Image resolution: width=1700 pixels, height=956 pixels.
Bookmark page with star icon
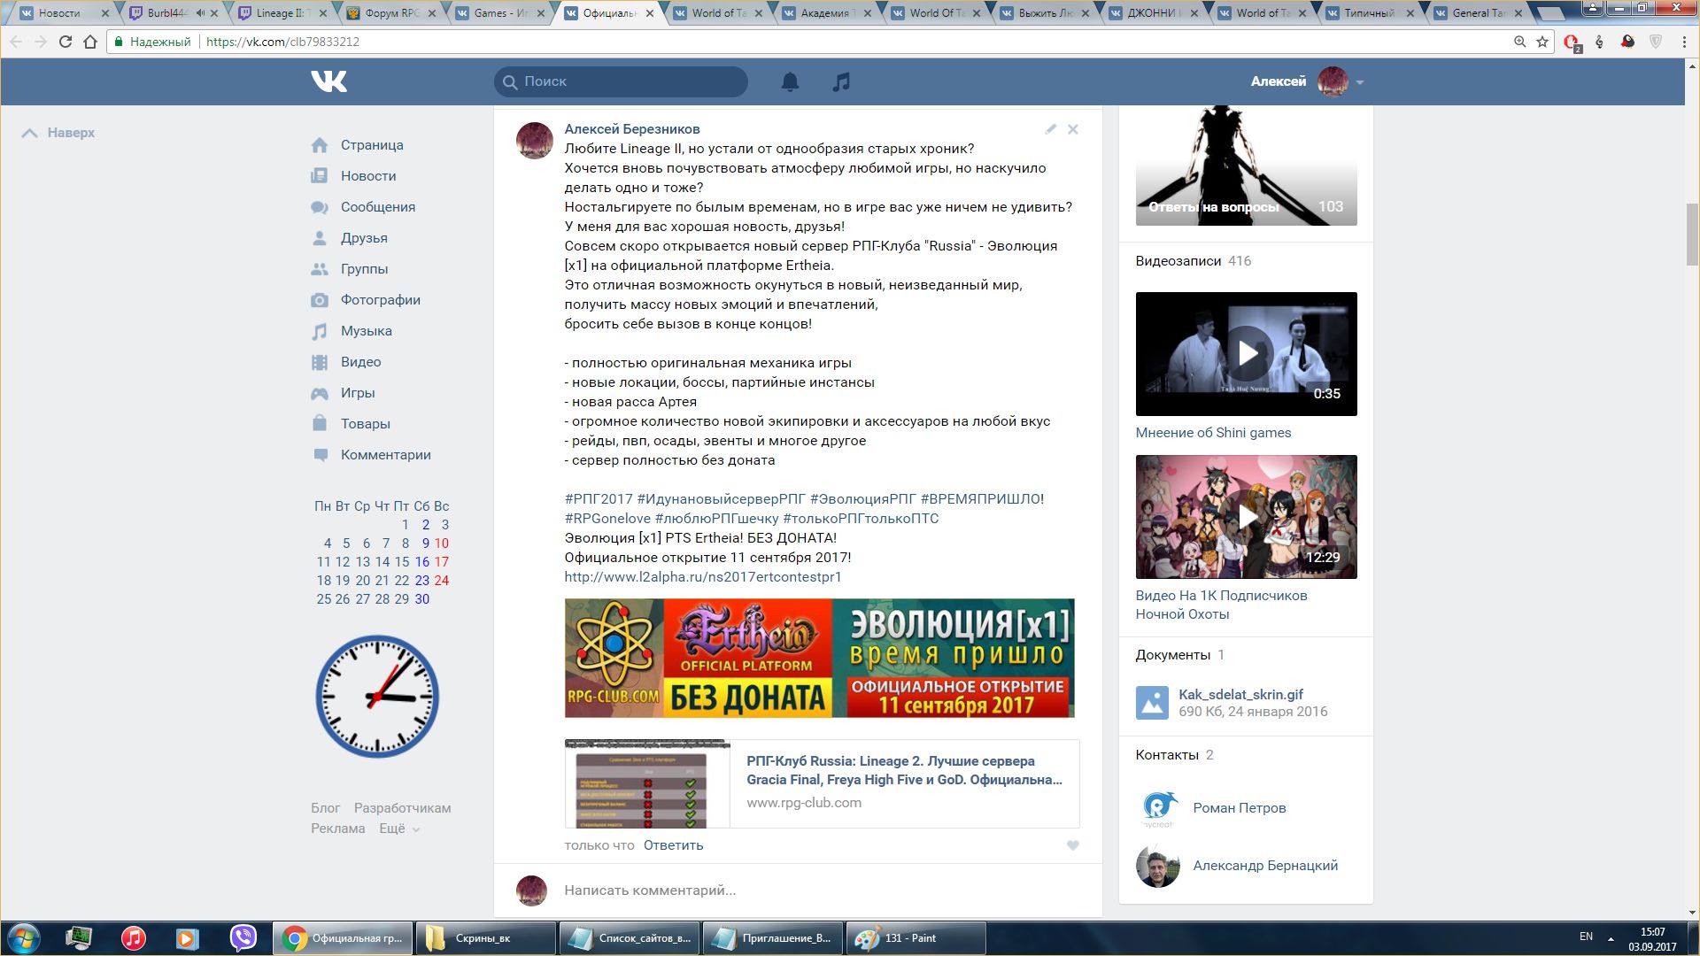1542,42
